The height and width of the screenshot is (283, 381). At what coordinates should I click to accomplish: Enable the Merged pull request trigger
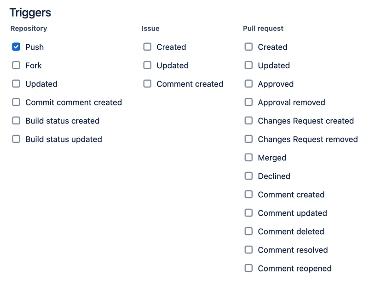(x=248, y=157)
